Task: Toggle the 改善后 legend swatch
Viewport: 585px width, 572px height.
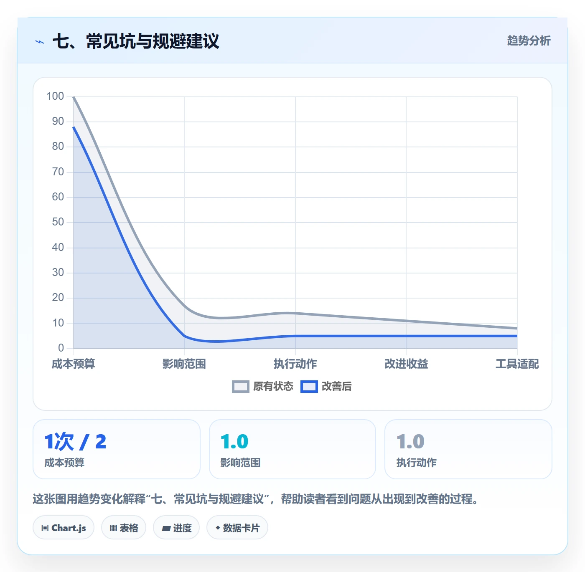Action: coord(309,387)
